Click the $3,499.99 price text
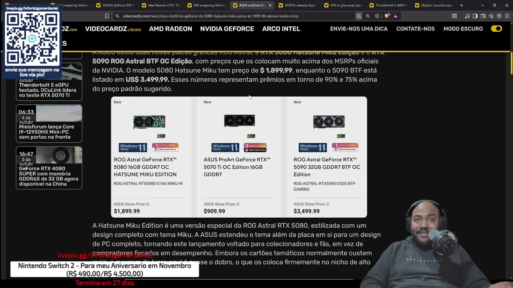This screenshot has width=513, height=288. [x=307, y=211]
